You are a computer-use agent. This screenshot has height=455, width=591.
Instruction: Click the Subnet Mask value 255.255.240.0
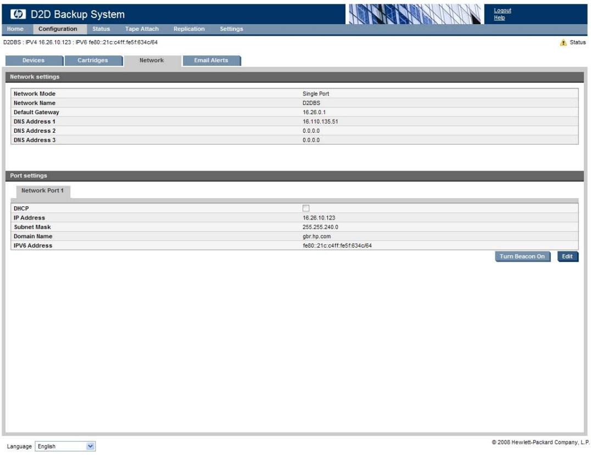coord(320,227)
